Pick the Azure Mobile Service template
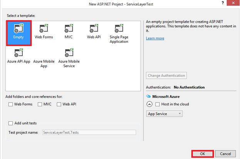The image size is (240, 159). 69,58
